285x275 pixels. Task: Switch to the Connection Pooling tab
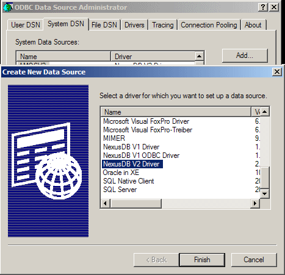[x=209, y=25]
